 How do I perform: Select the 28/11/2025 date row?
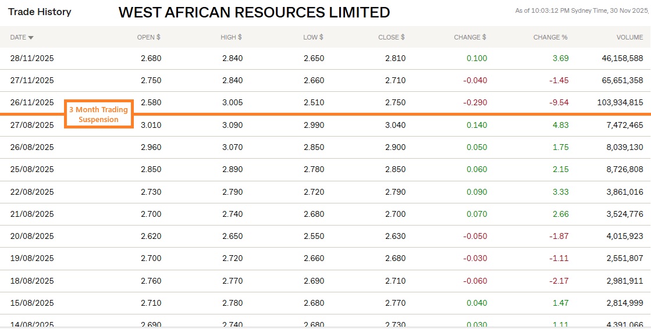click(x=32, y=58)
